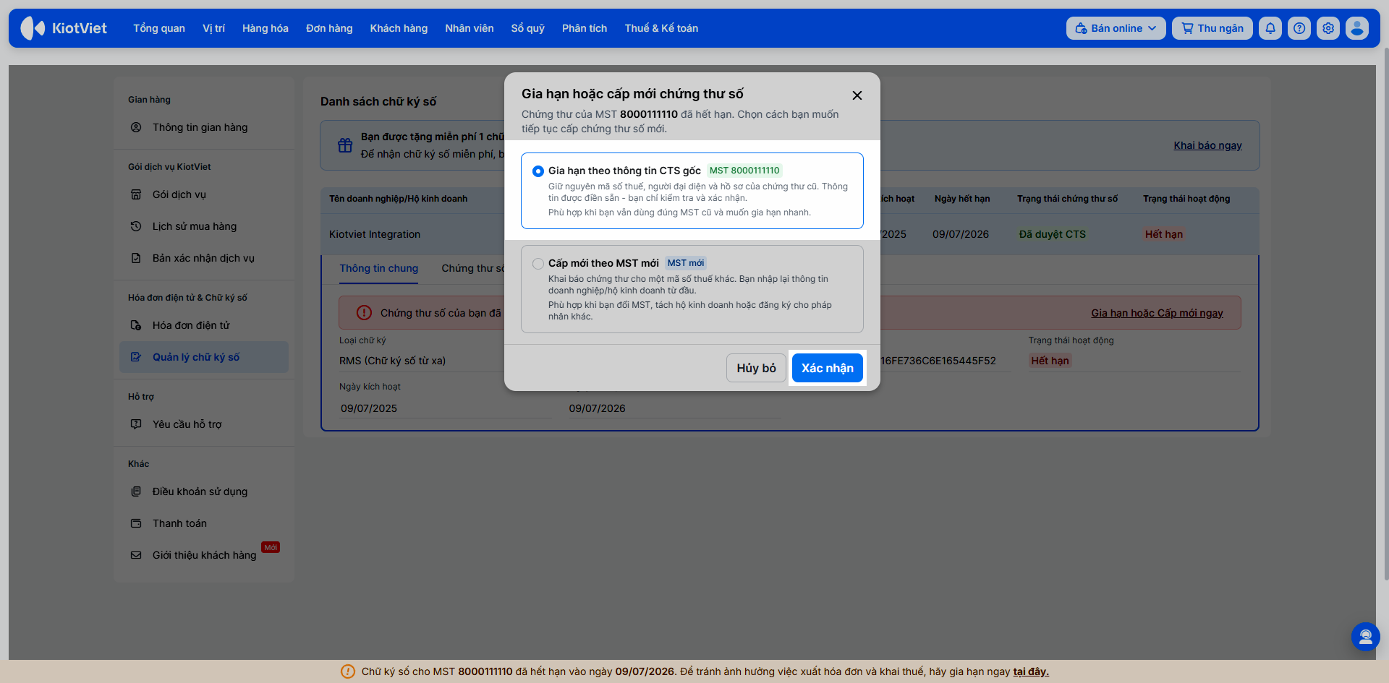Open the help question mark icon
Image resolution: width=1389 pixels, height=683 pixels.
click(x=1299, y=28)
